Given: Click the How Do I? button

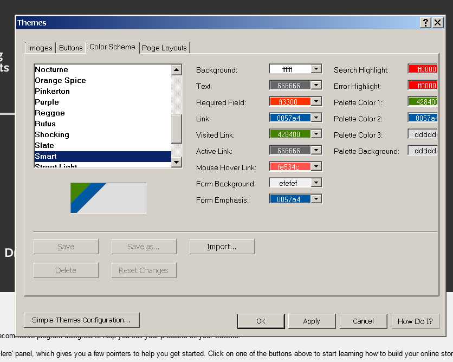Looking at the screenshot, I should (x=415, y=321).
